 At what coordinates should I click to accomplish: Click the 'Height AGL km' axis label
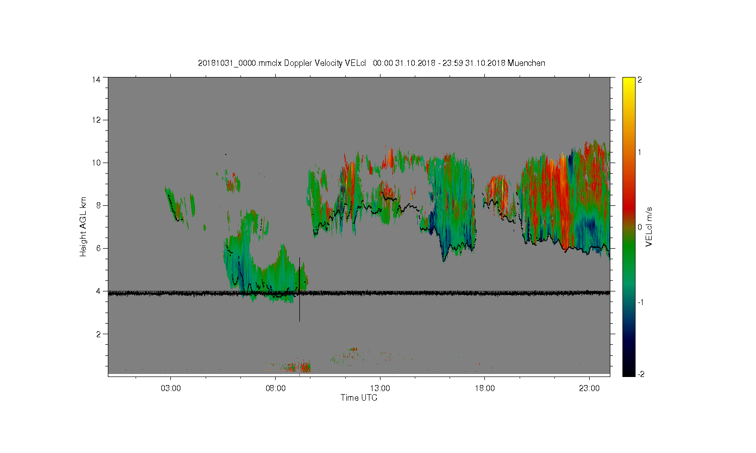tap(83, 226)
